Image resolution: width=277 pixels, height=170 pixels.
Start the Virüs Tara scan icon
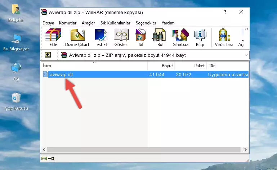[x=224, y=37]
